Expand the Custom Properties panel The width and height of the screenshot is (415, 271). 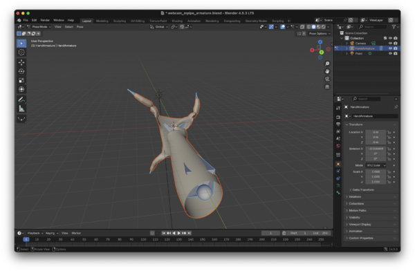pos(371,238)
